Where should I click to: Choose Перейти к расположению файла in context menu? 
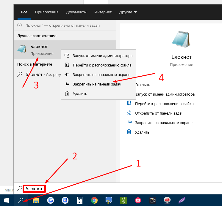click(x=102, y=65)
